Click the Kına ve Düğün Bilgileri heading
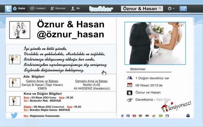Screen dimensions: 203x127 (x=43, y=94)
